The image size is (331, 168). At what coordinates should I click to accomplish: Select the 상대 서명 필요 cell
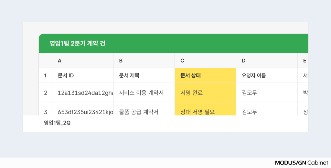pos(205,109)
